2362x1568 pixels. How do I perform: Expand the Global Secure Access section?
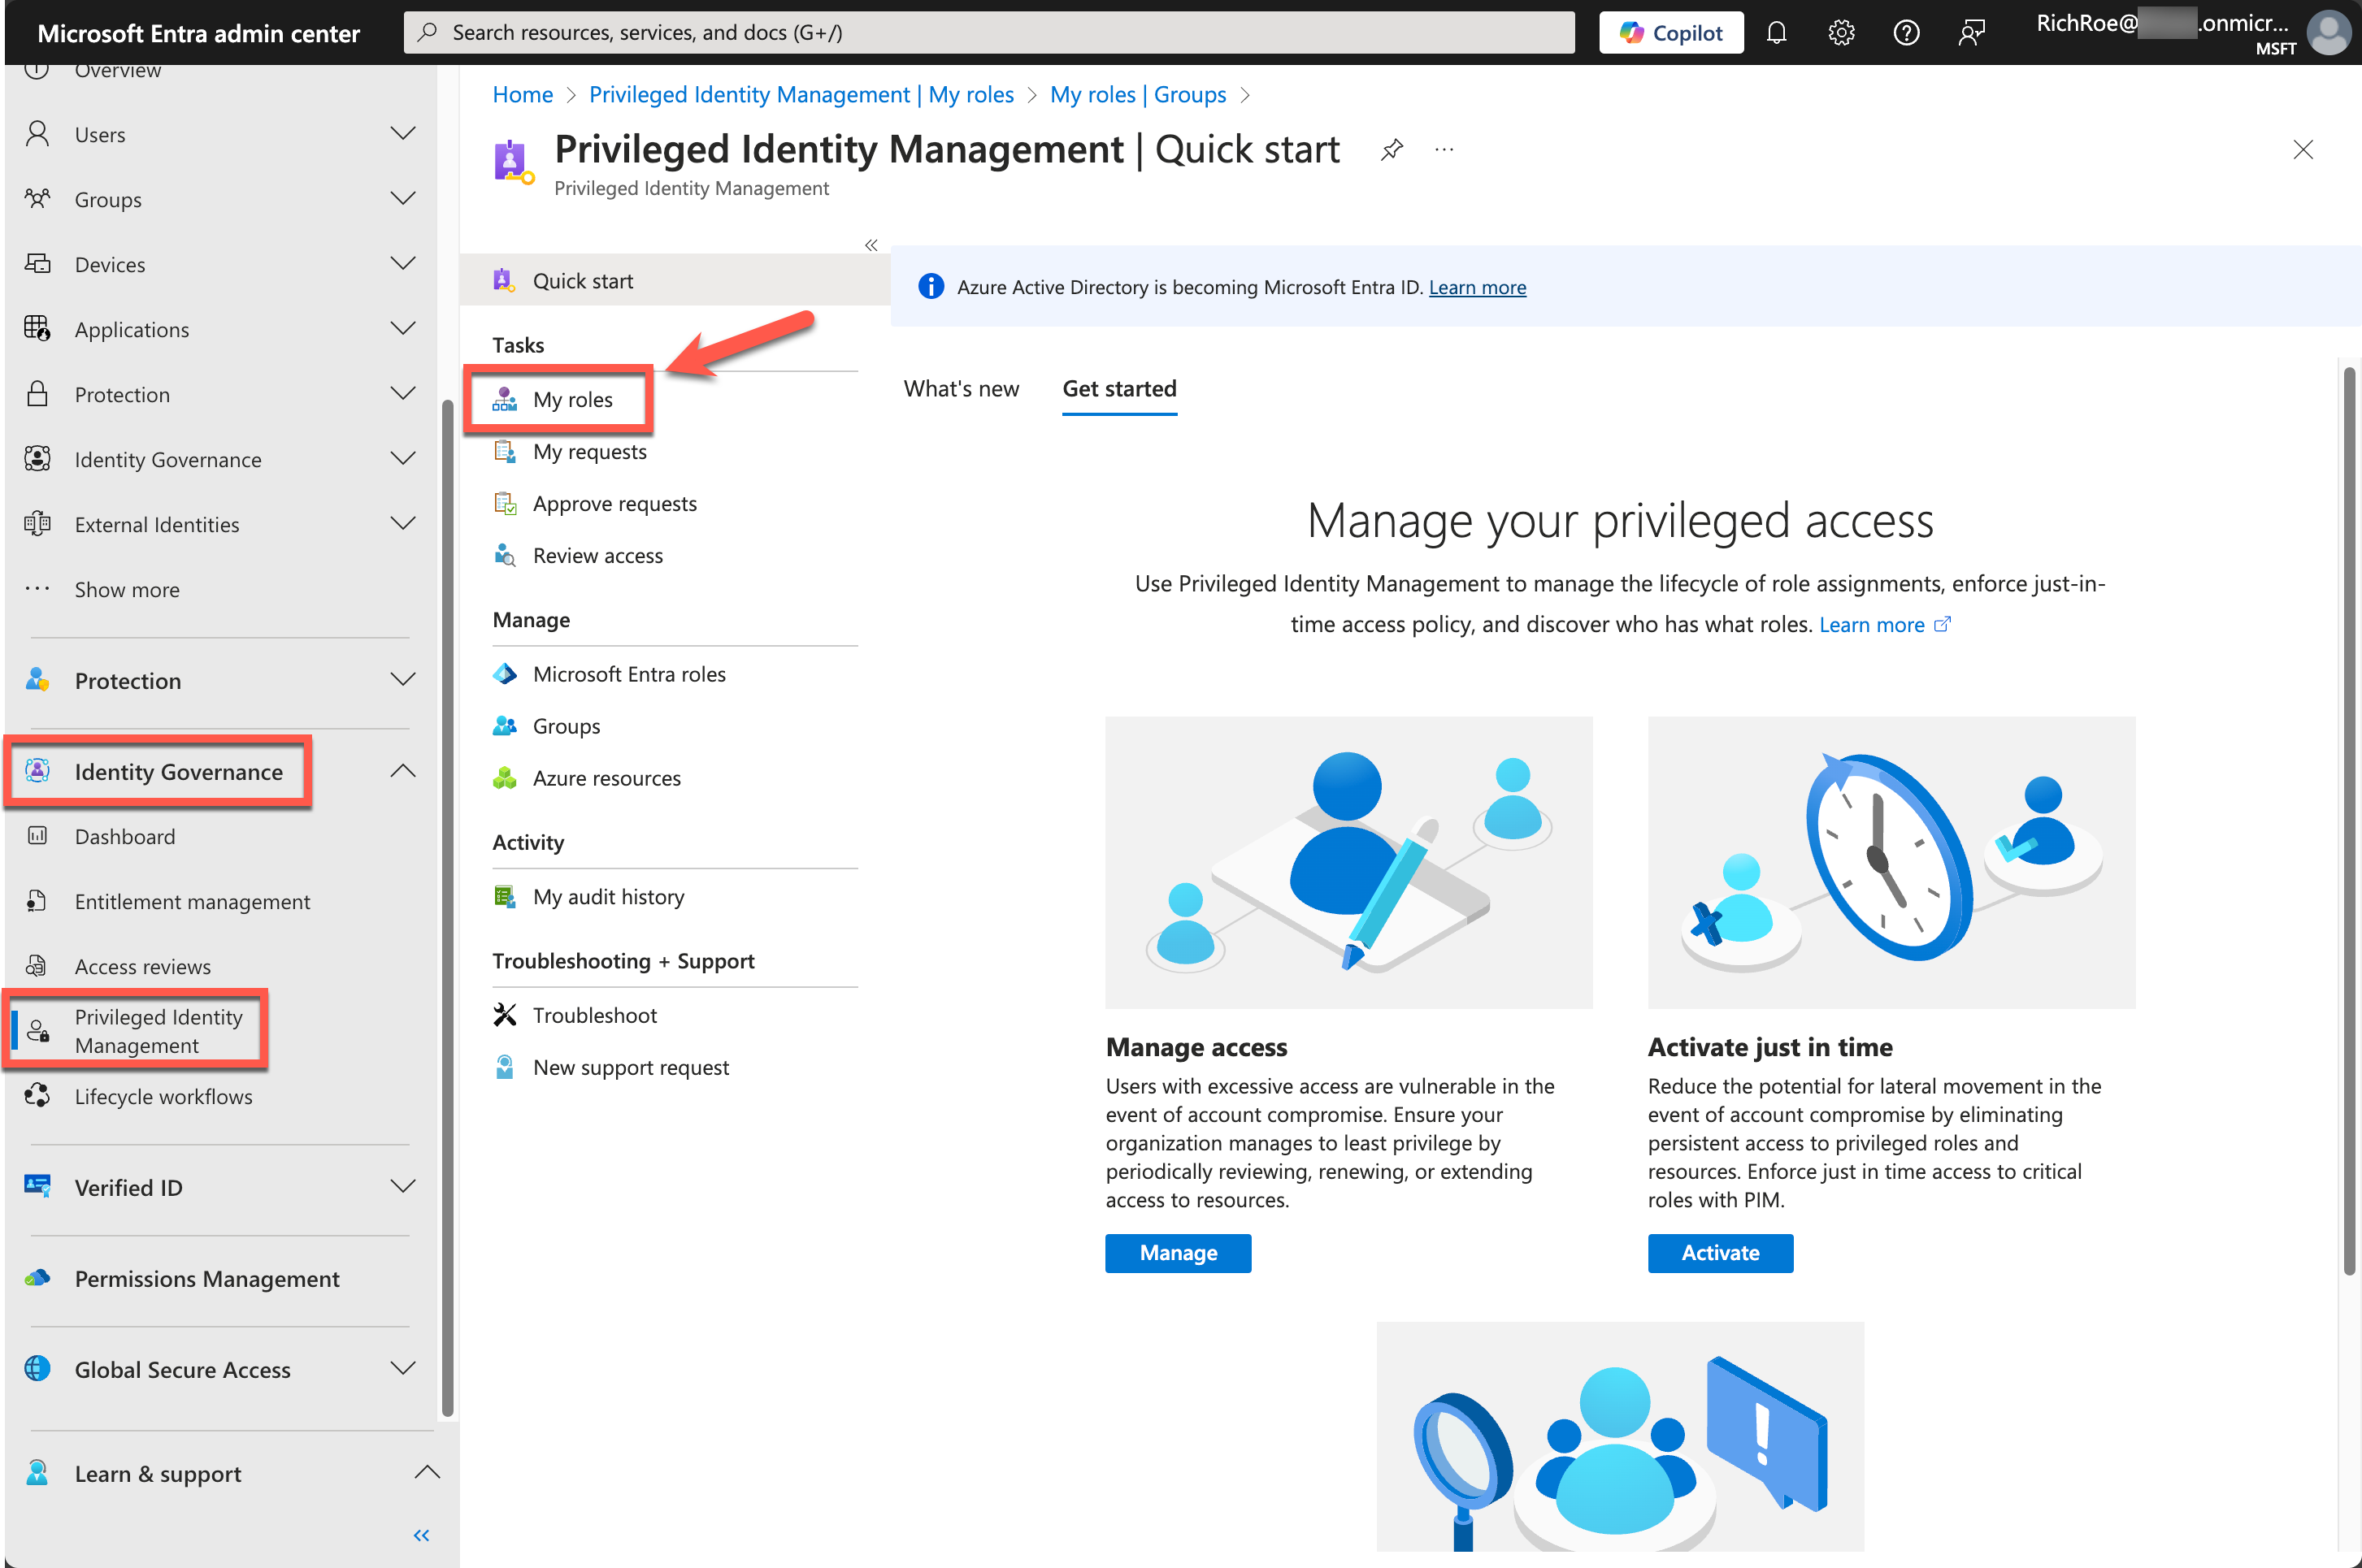tap(403, 1369)
